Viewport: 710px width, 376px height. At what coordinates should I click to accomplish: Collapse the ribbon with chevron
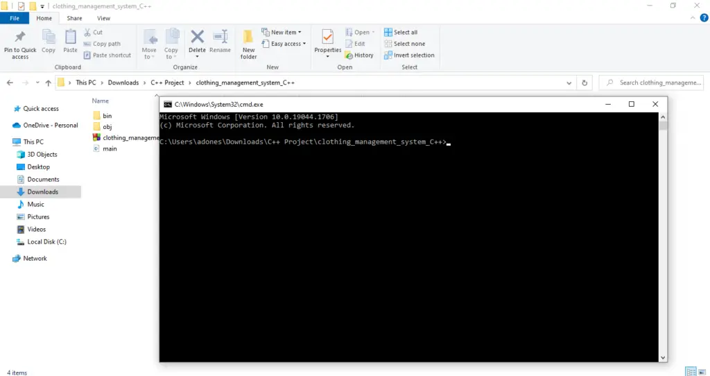(x=693, y=18)
